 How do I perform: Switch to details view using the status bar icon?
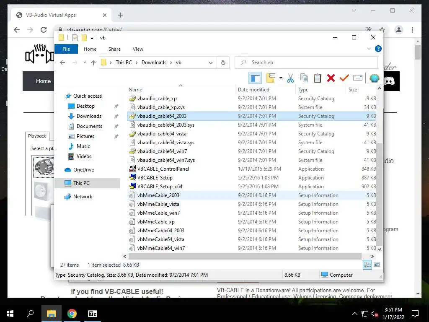(x=367, y=265)
